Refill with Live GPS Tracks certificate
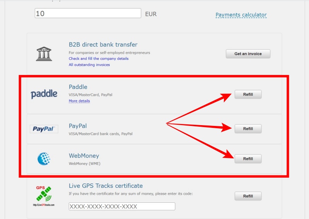This screenshot has width=309, height=219. click(248, 196)
